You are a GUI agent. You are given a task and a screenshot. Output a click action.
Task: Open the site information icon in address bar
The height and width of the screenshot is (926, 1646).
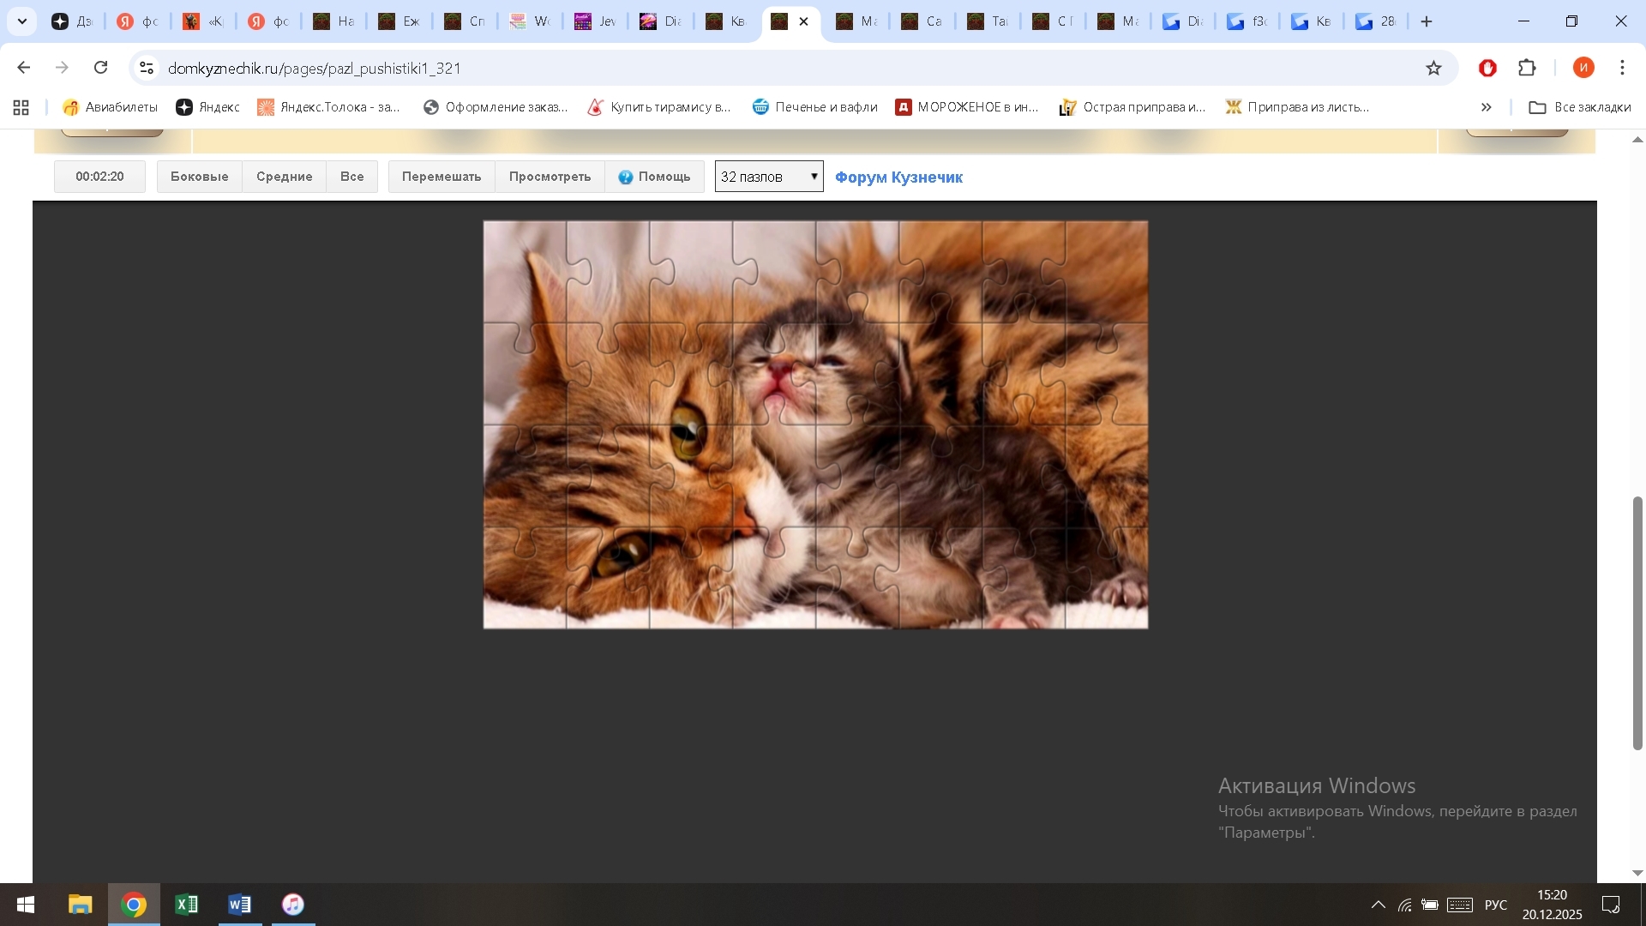tap(147, 68)
